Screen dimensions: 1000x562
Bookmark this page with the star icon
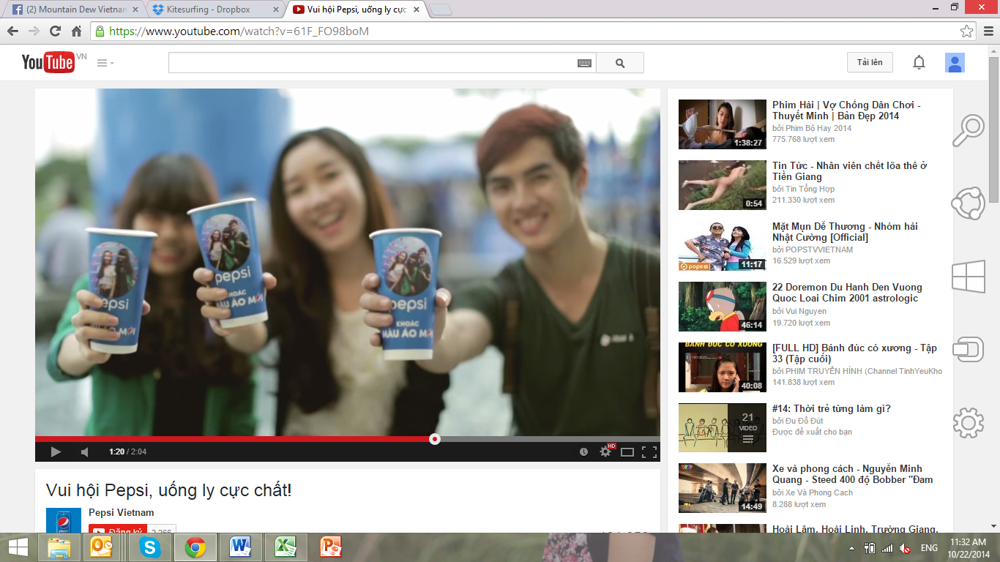coord(967,31)
